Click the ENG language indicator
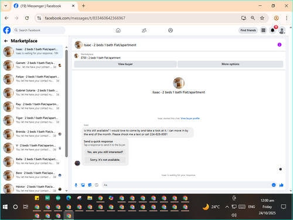 [251, 207]
